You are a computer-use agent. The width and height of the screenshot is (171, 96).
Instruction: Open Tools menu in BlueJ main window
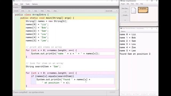(132, 4)
